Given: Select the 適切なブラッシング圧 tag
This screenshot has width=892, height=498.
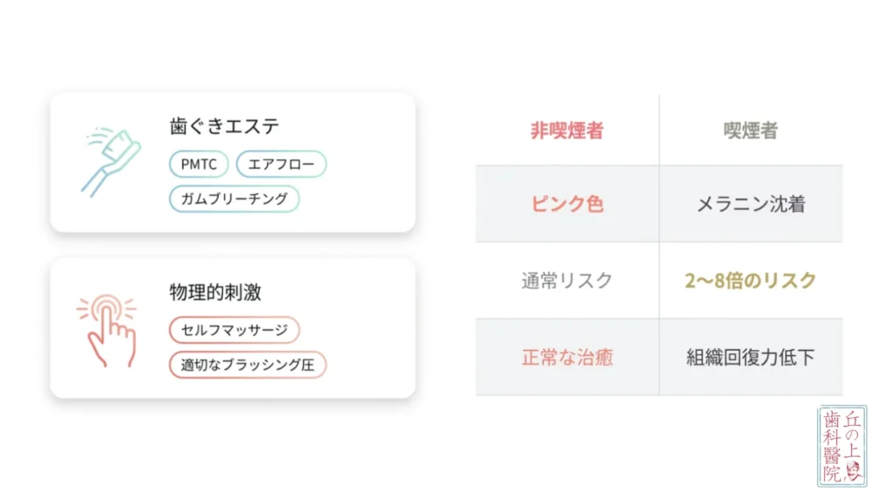Looking at the screenshot, I should point(247,365).
